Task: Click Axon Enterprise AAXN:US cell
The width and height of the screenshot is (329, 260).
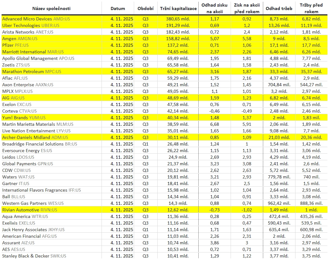Action: pos(28,85)
